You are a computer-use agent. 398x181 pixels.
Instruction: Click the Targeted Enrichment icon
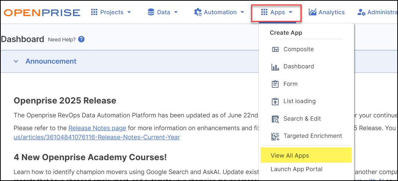[x=275, y=136]
